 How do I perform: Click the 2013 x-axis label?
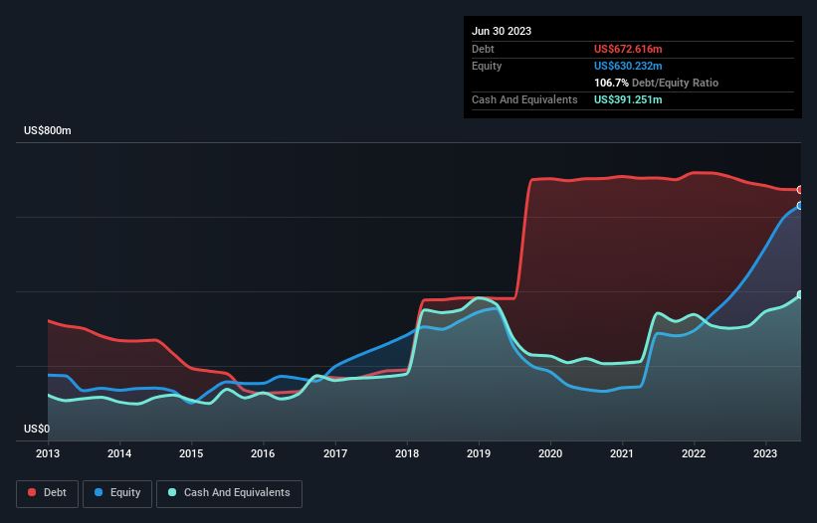(48, 453)
